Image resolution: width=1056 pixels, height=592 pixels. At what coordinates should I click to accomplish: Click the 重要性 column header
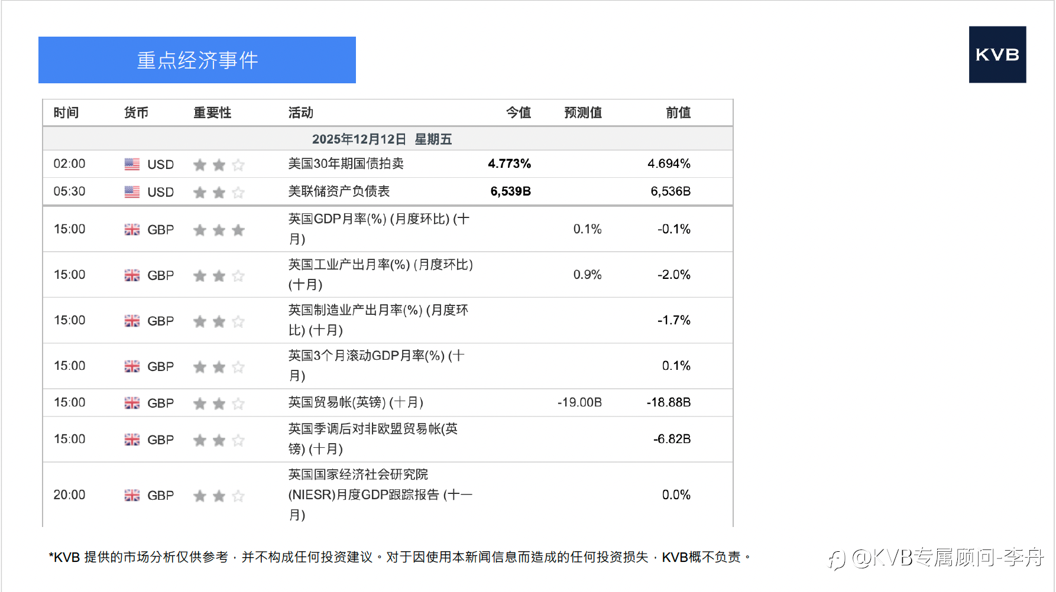[x=212, y=113]
